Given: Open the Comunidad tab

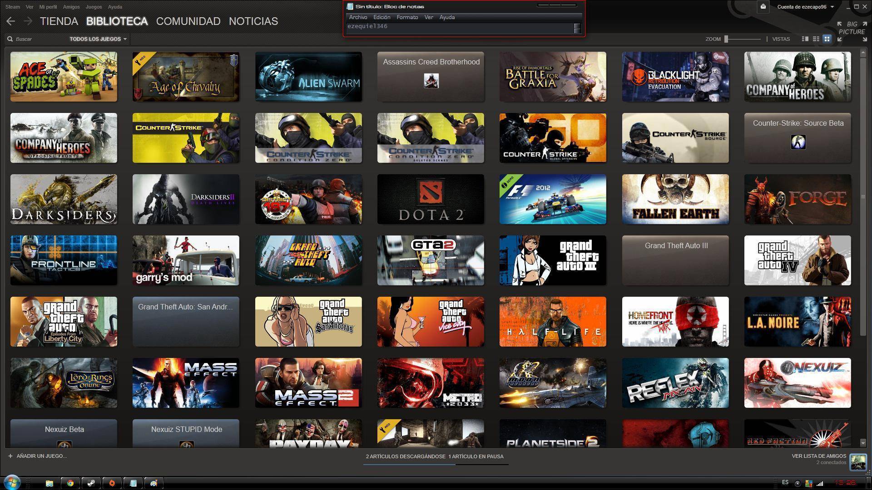Looking at the screenshot, I should pyautogui.click(x=188, y=21).
